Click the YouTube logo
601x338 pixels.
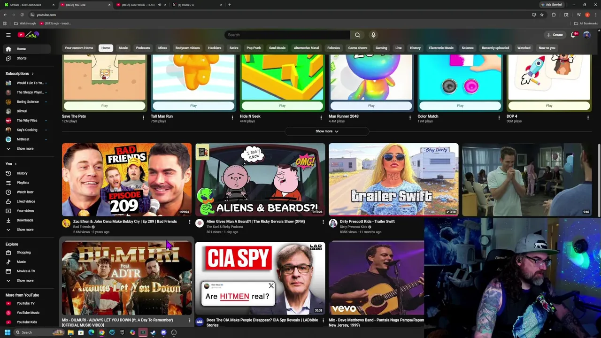[28, 35]
